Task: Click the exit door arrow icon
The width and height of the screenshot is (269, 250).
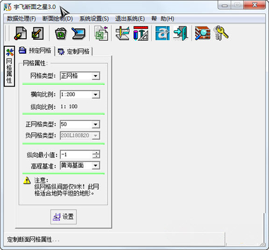Action: [x=181, y=33]
